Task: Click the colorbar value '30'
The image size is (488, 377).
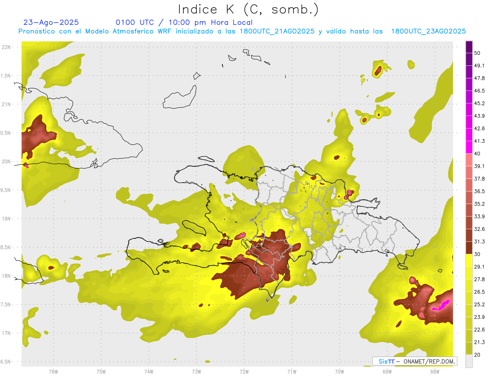Action: (477, 254)
